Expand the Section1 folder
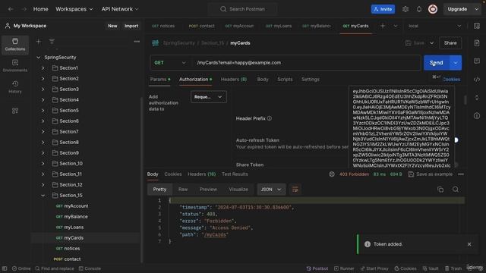The width and height of the screenshot is (486, 273). click(43, 67)
